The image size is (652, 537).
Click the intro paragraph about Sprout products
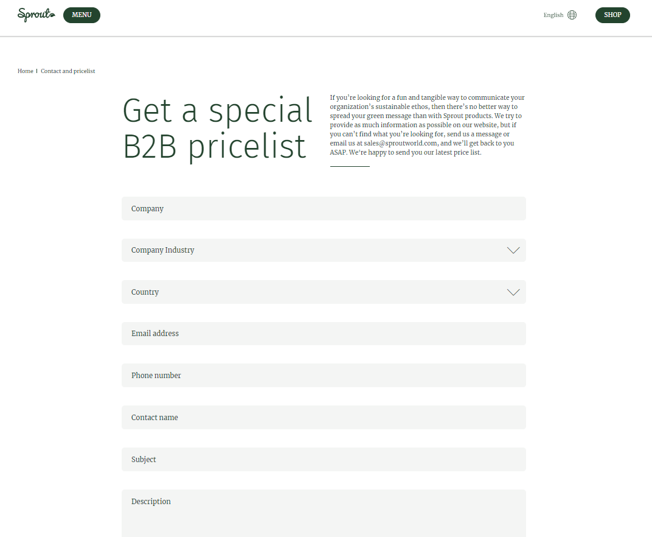point(427,116)
